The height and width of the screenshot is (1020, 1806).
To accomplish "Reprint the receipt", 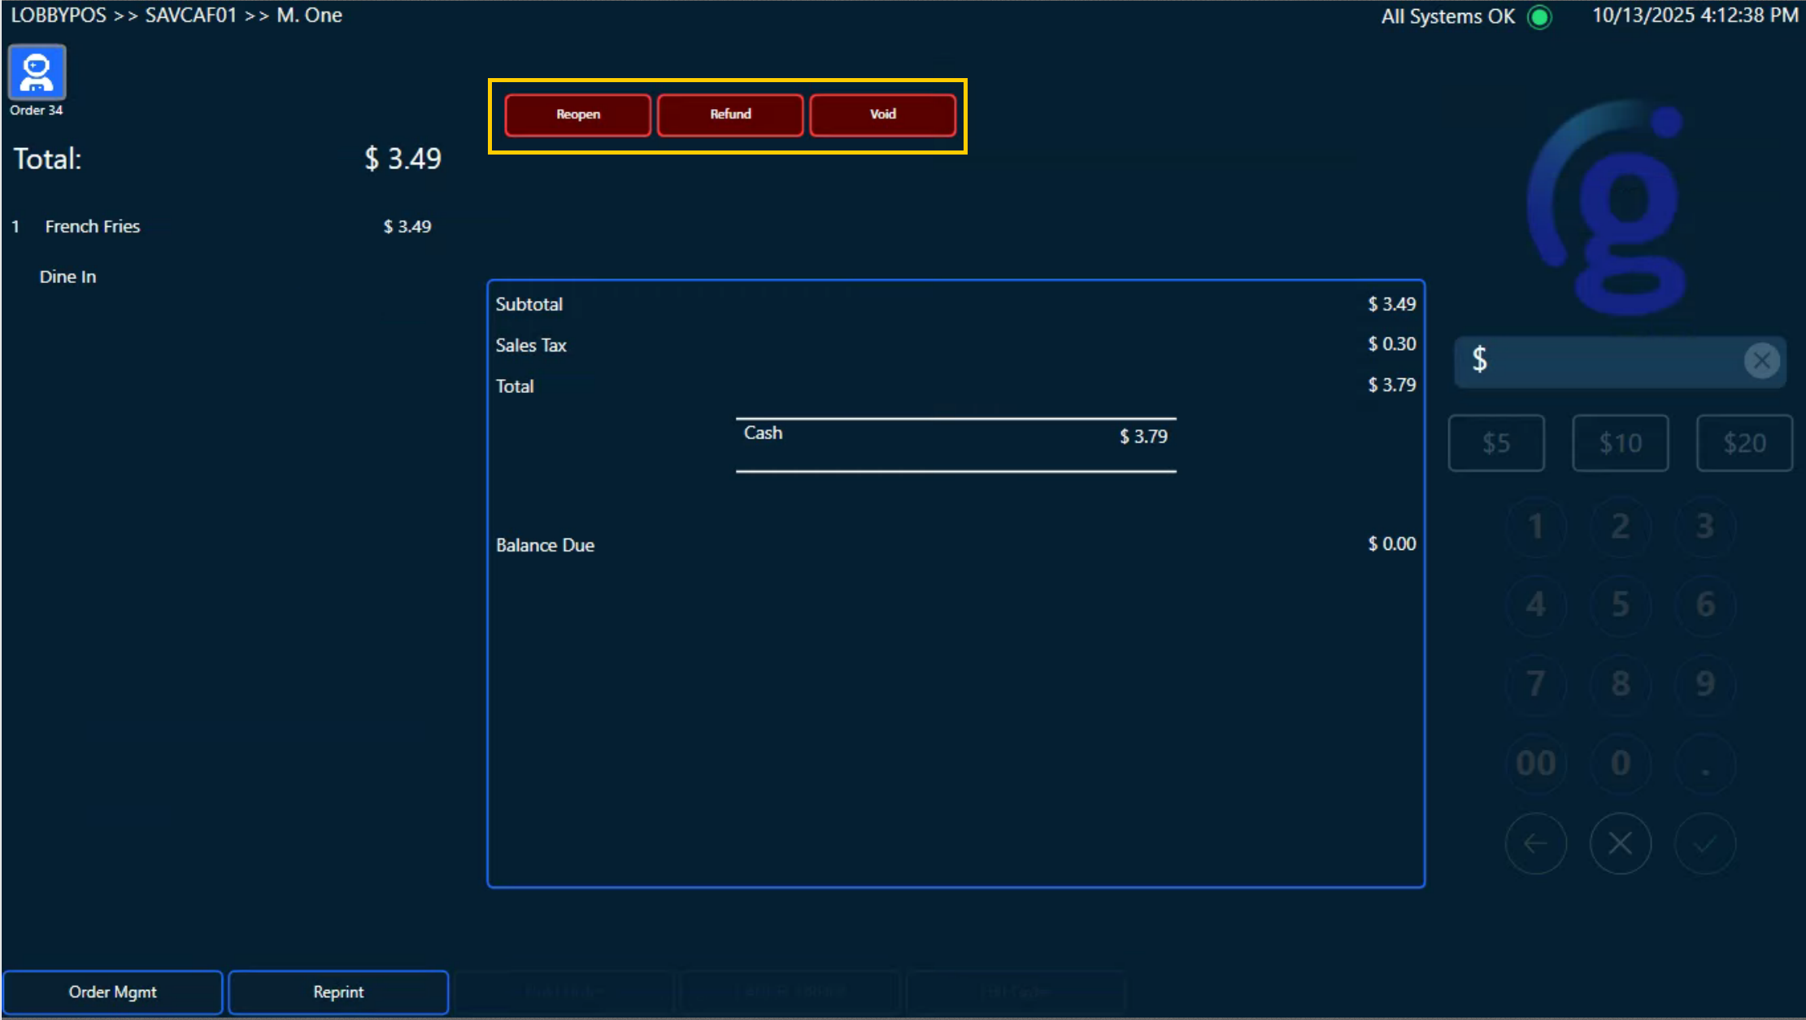I will [x=338, y=992].
